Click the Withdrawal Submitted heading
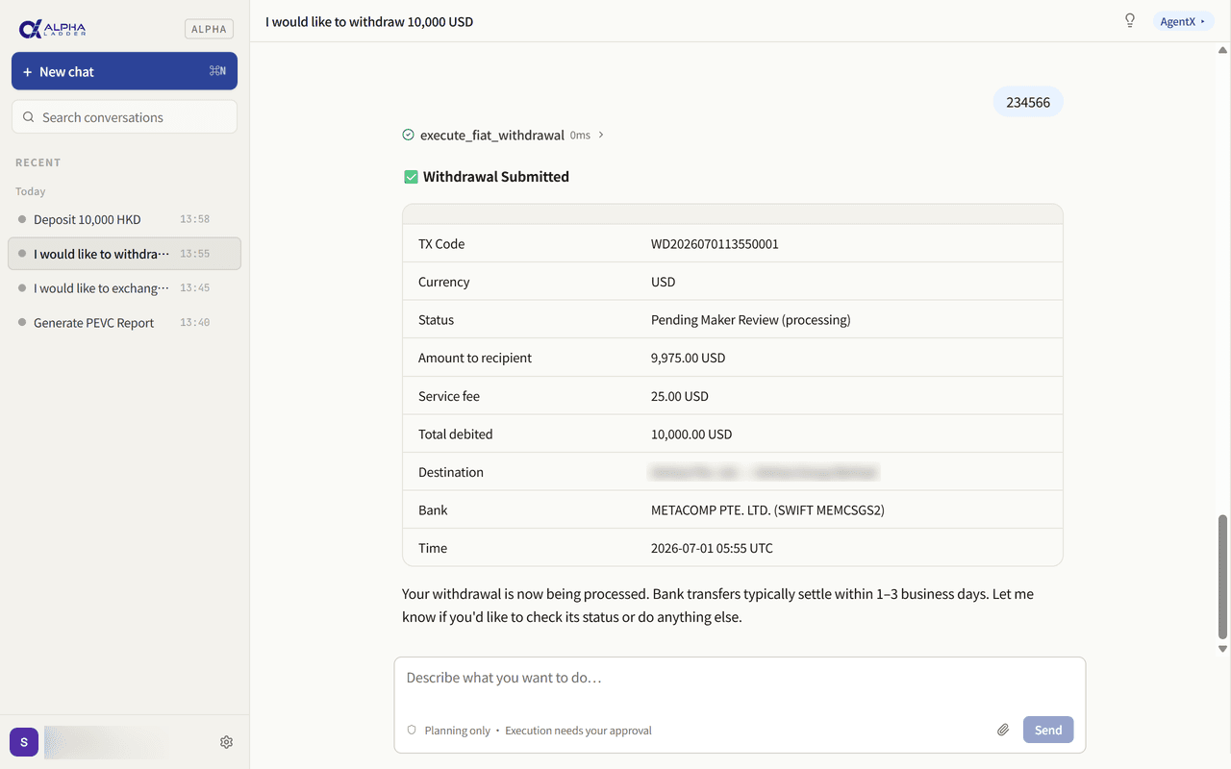The height and width of the screenshot is (769, 1231). click(496, 177)
